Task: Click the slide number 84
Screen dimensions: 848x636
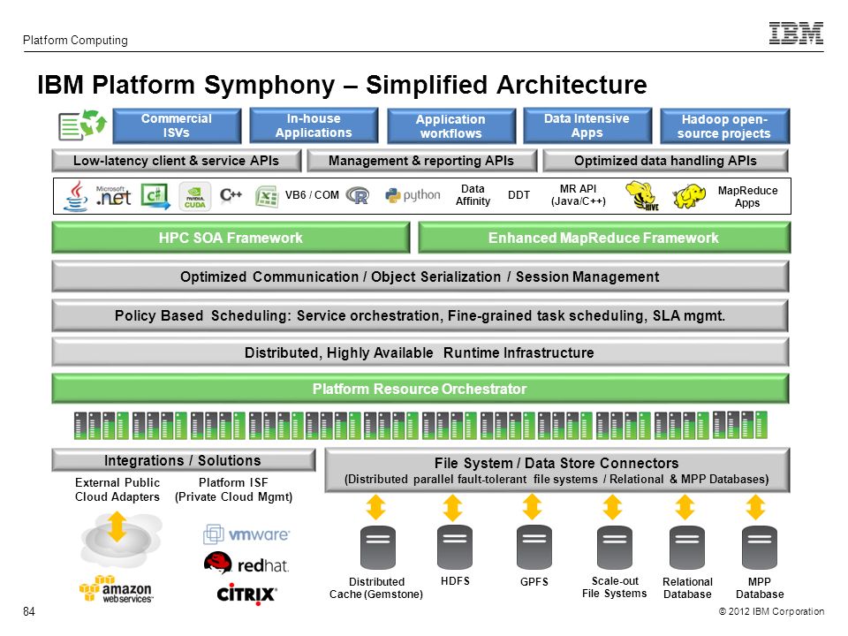Action: [28, 611]
